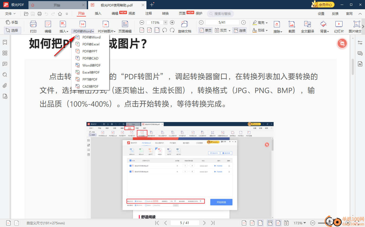The image size is (365, 227).
Task: Click the zoom in plus icon in ribbon
Action: [x=172, y=22]
